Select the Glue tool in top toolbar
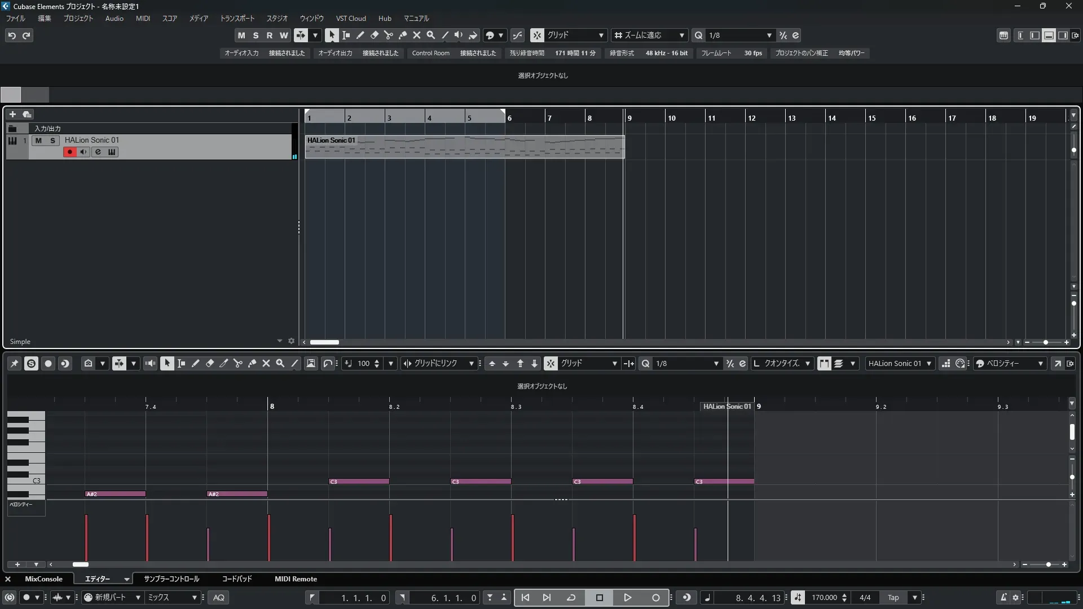Image resolution: width=1083 pixels, height=609 pixels. point(403,35)
